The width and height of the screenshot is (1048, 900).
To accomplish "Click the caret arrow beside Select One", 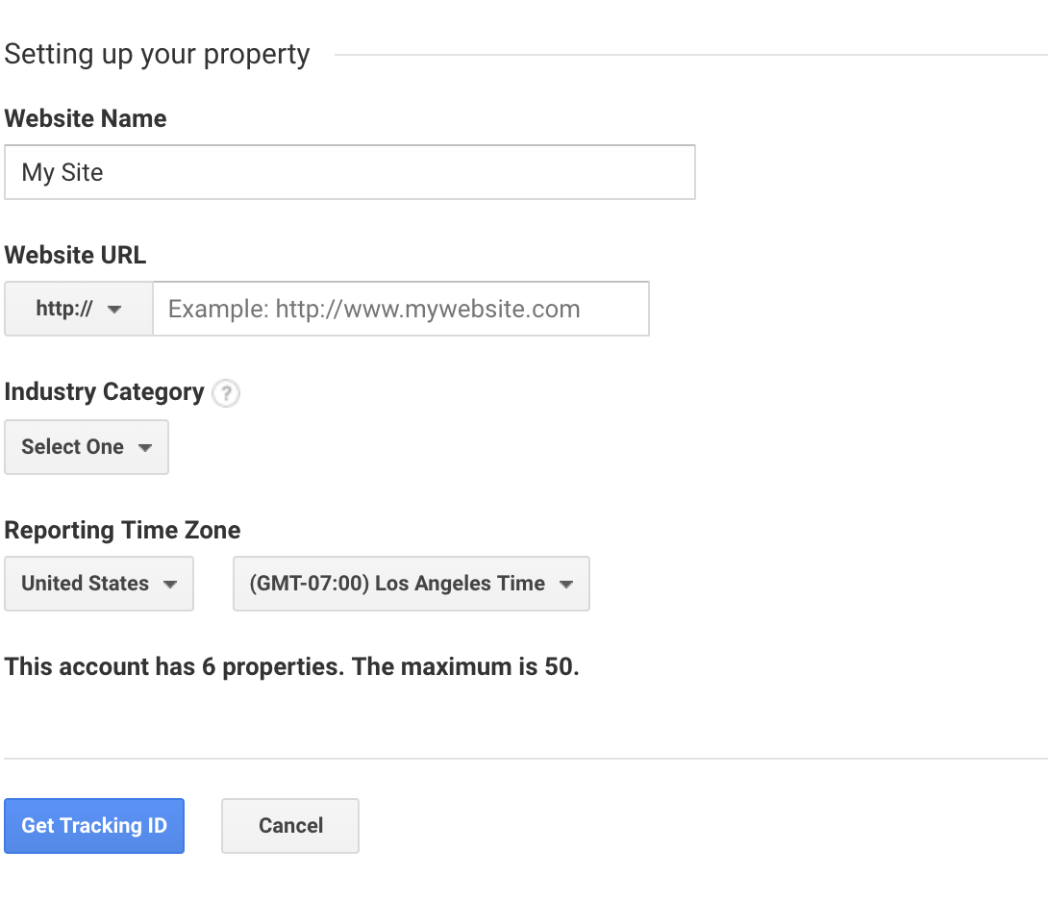I will tap(145, 447).
